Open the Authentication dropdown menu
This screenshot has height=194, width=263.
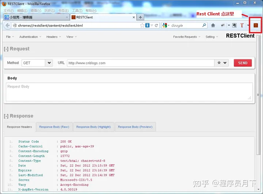pyautogui.click(x=30, y=37)
